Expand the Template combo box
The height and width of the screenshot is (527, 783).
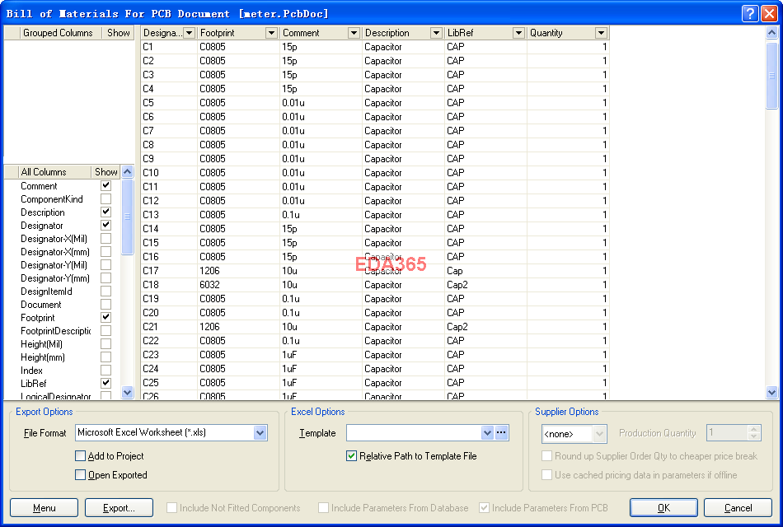click(486, 433)
